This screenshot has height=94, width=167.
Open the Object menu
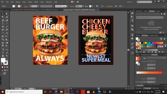18,2
